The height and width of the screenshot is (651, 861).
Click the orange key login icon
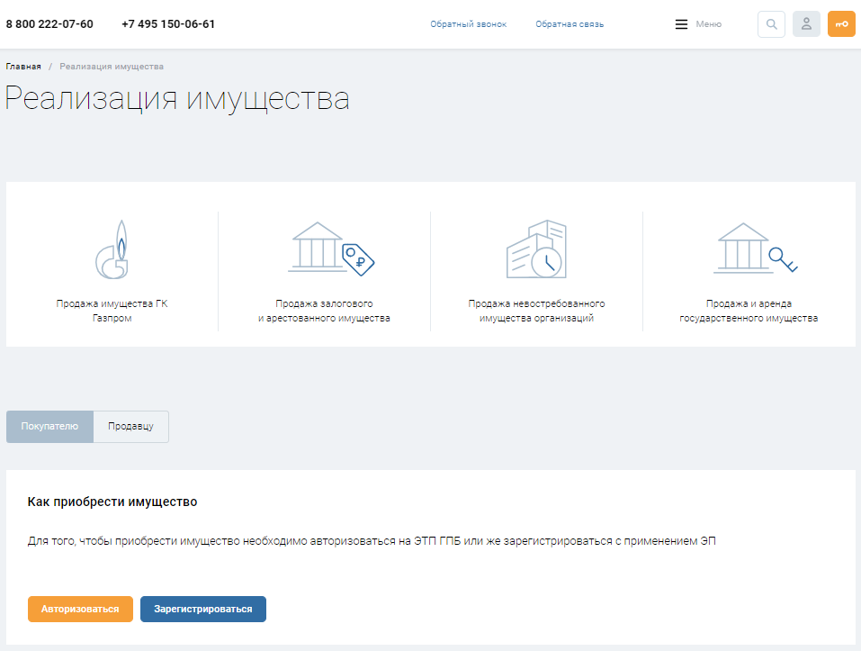coord(841,24)
